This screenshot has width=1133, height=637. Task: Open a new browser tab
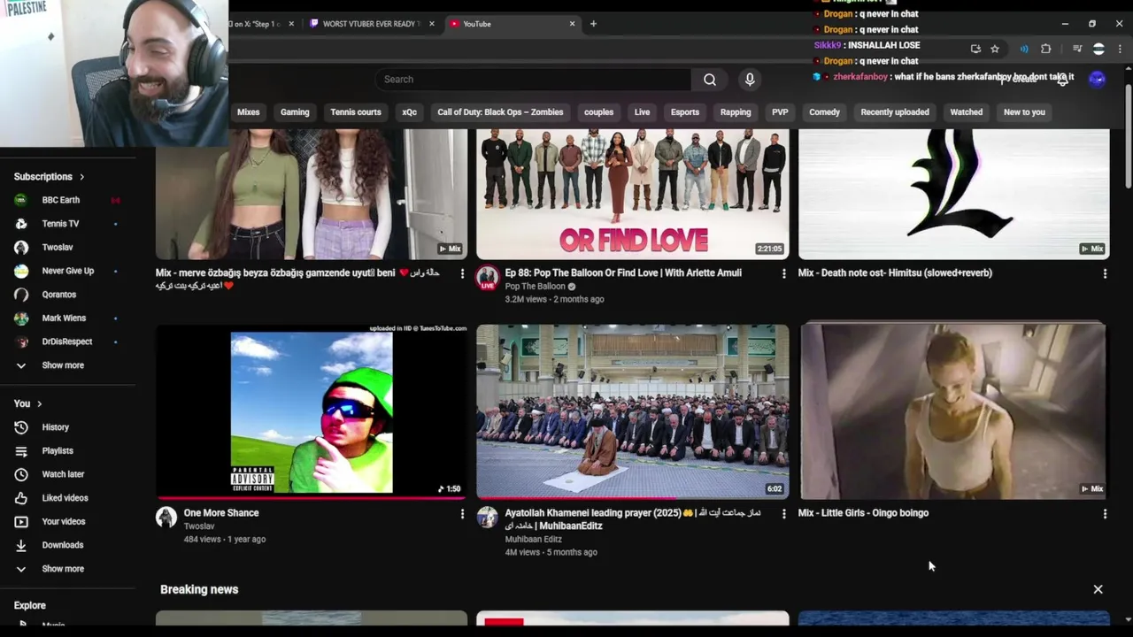[x=593, y=24]
